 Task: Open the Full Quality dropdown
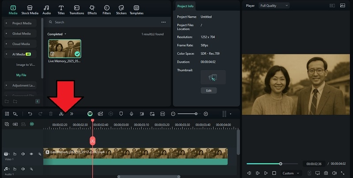[274, 6]
